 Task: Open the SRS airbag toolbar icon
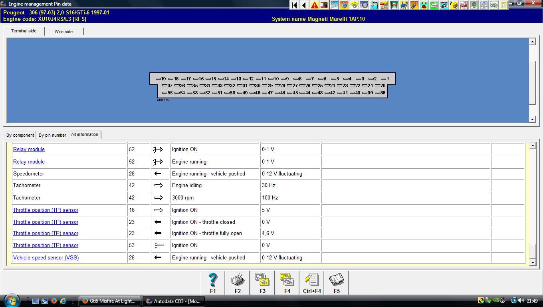pos(464,5)
